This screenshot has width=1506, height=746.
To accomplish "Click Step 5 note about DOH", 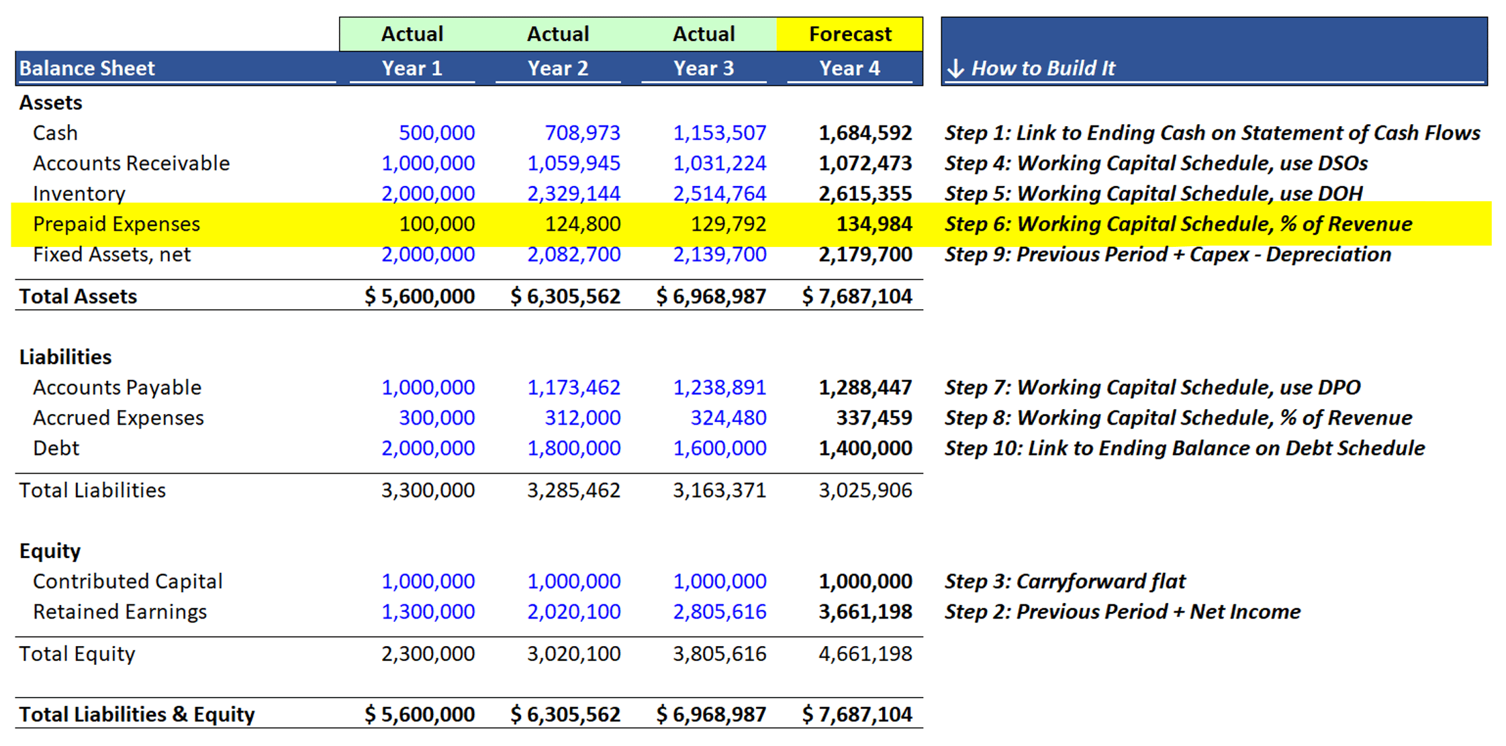I will [1153, 193].
